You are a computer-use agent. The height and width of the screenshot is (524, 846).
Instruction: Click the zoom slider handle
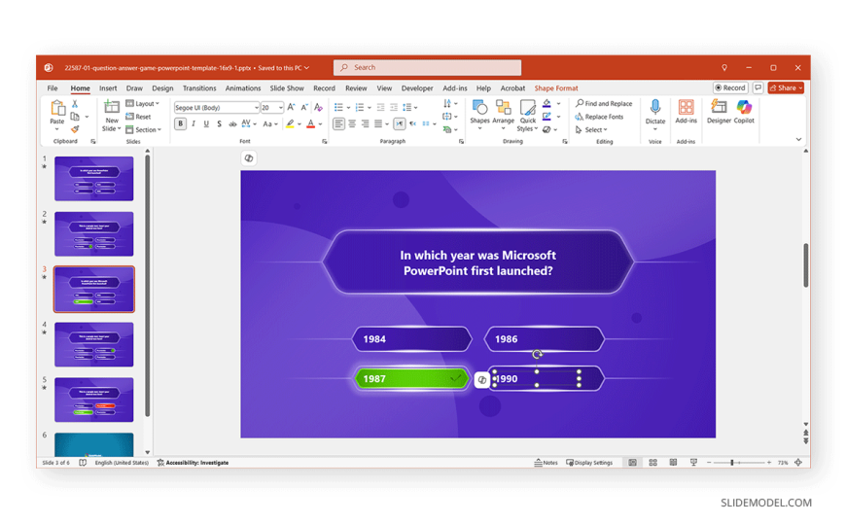732,463
